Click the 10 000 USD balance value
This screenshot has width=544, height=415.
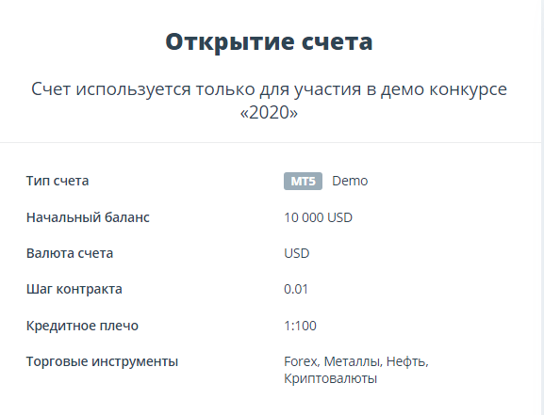[x=318, y=217]
